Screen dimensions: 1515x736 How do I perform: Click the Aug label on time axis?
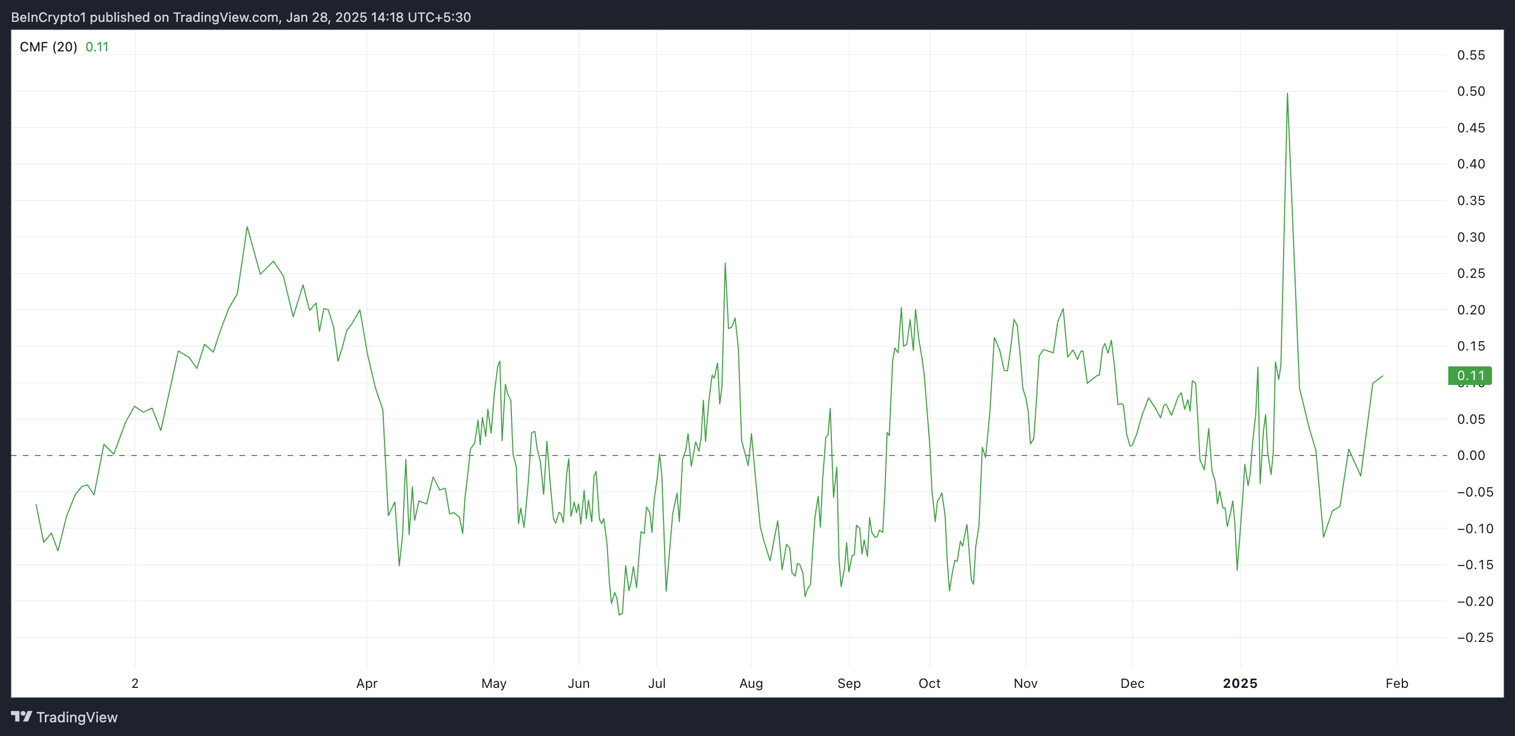(x=751, y=683)
